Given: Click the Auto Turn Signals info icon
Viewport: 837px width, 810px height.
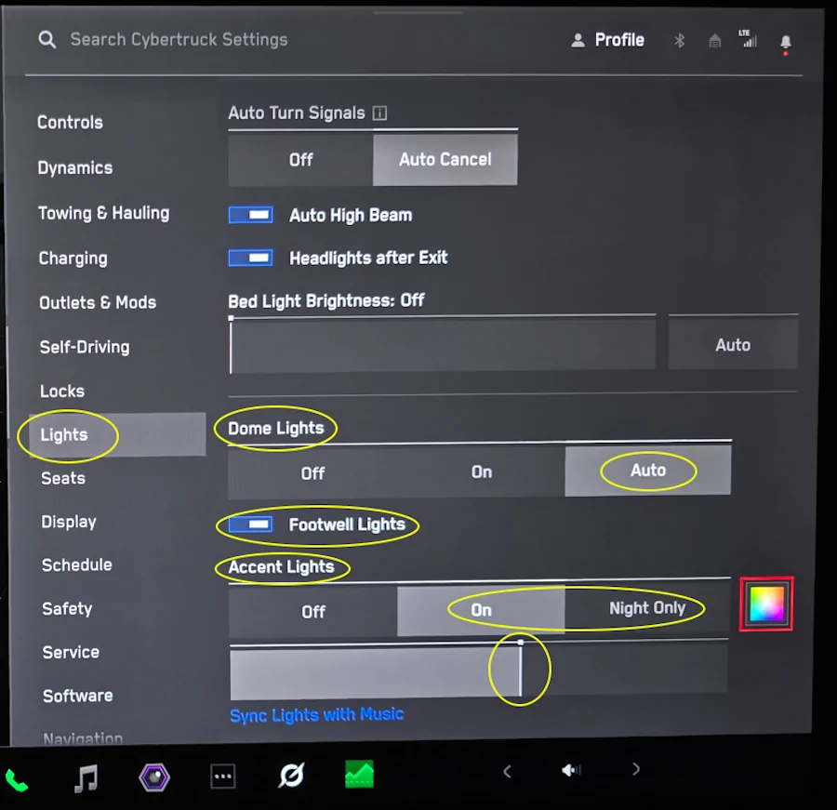Looking at the screenshot, I should [x=379, y=113].
